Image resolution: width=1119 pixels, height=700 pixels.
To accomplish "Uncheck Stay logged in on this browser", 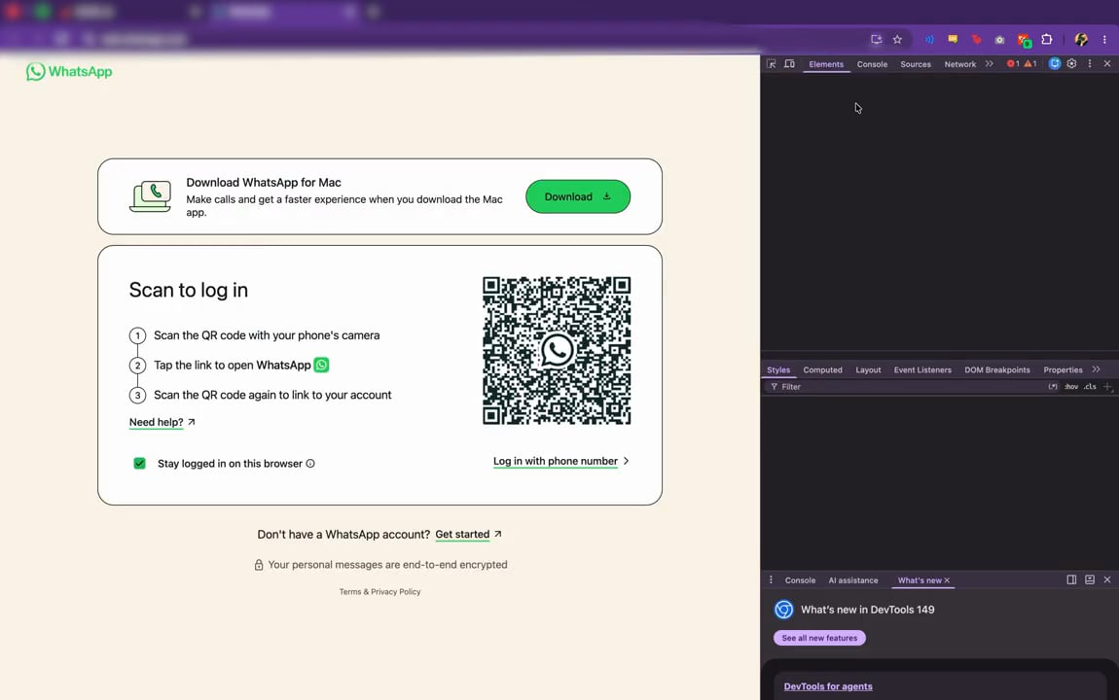I will click(140, 464).
